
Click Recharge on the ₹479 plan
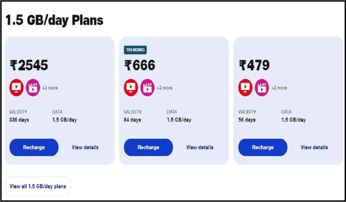[x=263, y=147]
